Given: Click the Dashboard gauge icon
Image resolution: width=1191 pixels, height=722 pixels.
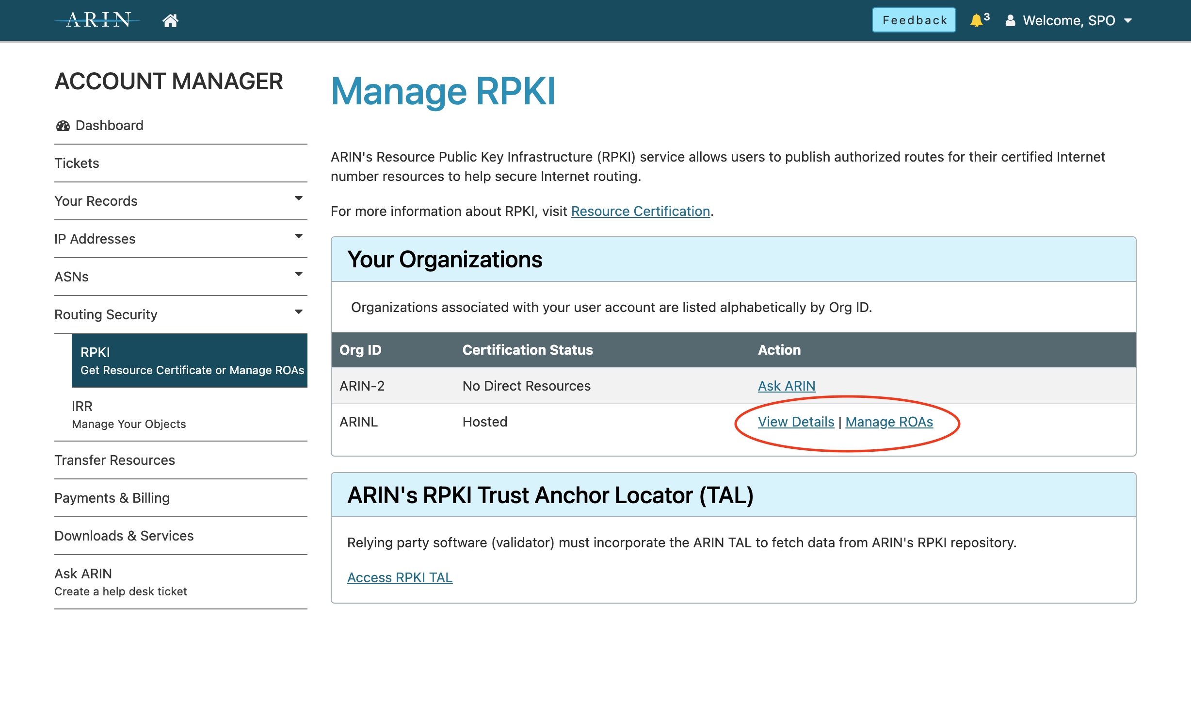Looking at the screenshot, I should pyautogui.click(x=63, y=126).
